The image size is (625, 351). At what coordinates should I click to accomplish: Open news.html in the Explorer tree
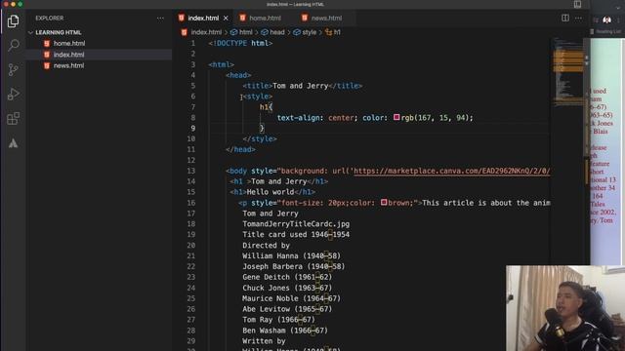[68, 65]
